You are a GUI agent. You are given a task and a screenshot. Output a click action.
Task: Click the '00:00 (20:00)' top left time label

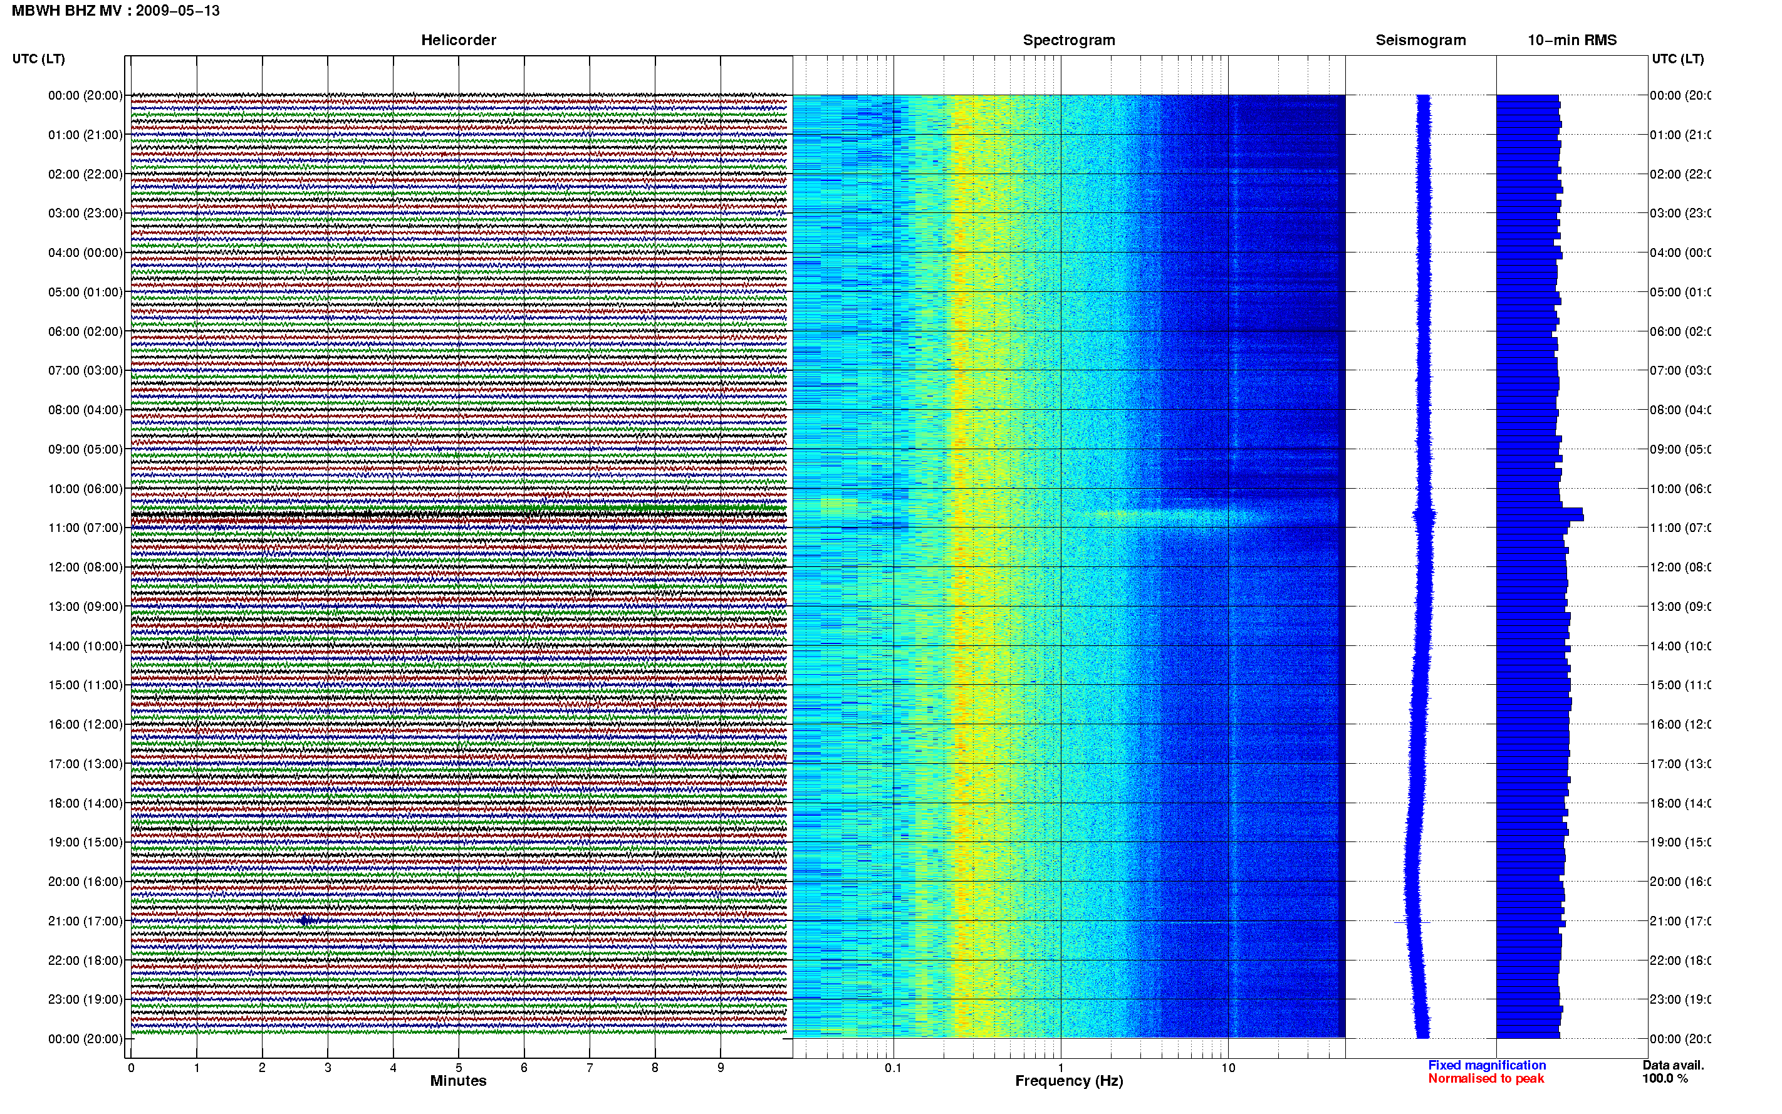[x=85, y=95]
